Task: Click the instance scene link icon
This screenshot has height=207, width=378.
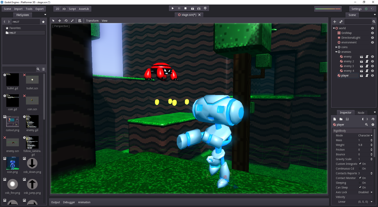Action: tap(341, 22)
